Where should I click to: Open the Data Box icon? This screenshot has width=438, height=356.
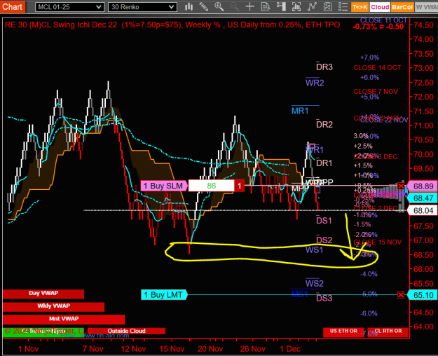265,7
